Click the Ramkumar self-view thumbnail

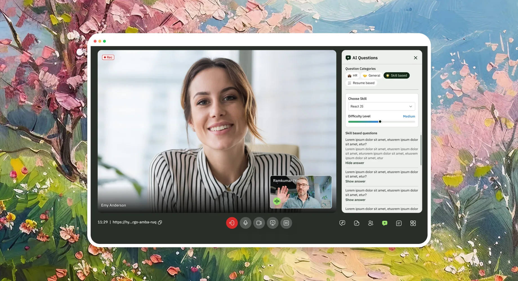click(x=301, y=192)
